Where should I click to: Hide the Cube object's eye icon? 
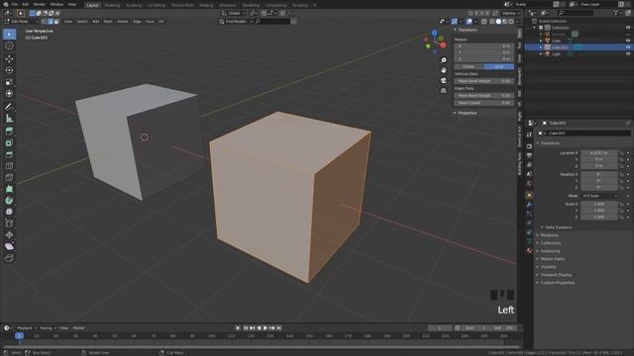click(x=628, y=41)
